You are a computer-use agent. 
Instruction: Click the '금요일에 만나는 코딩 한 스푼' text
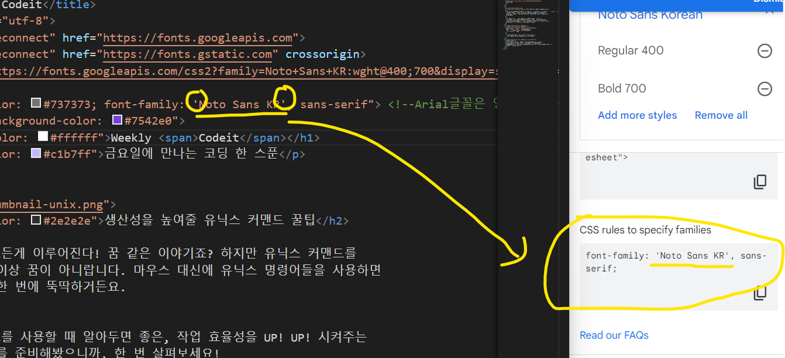(x=191, y=154)
